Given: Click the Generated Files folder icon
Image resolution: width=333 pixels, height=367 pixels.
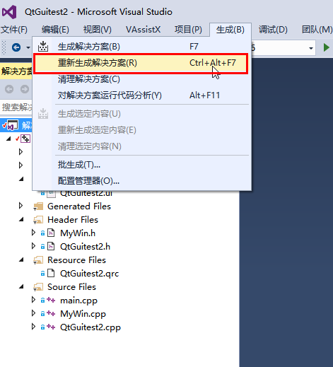Looking at the screenshot, I should coord(38,206).
